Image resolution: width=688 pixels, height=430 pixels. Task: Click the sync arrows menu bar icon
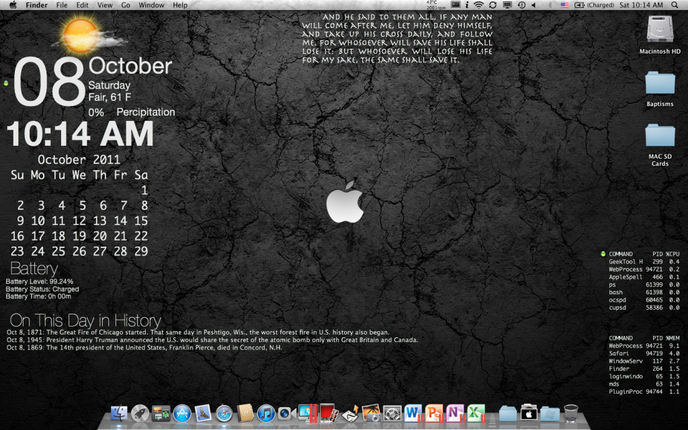click(x=492, y=5)
